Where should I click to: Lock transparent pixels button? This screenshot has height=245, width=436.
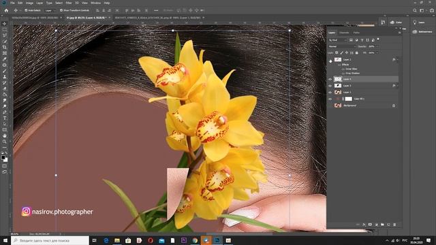click(x=337, y=53)
